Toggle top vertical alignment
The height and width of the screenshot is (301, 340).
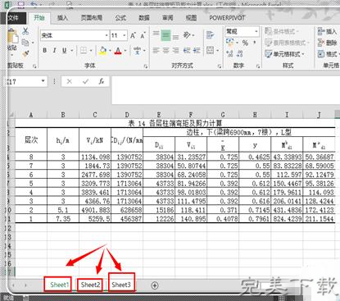(x=156, y=34)
